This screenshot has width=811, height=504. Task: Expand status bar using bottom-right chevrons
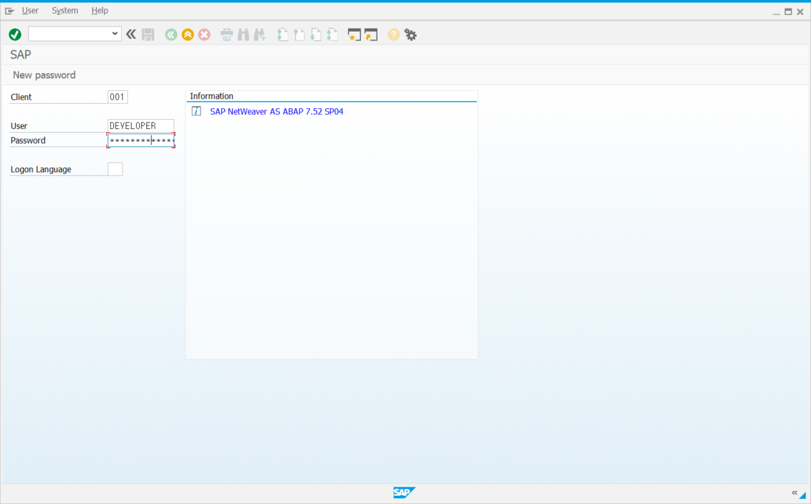point(794,493)
